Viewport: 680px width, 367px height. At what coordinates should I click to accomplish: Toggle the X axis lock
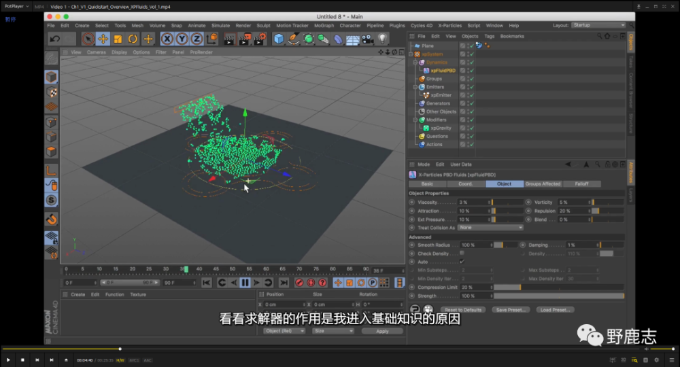point(167,39)
